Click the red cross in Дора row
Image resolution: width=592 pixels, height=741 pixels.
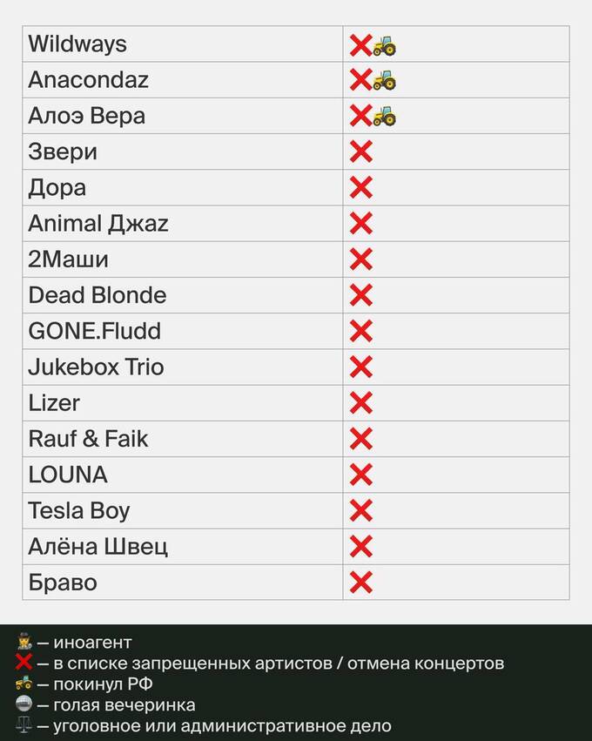(x=361, y=187)
